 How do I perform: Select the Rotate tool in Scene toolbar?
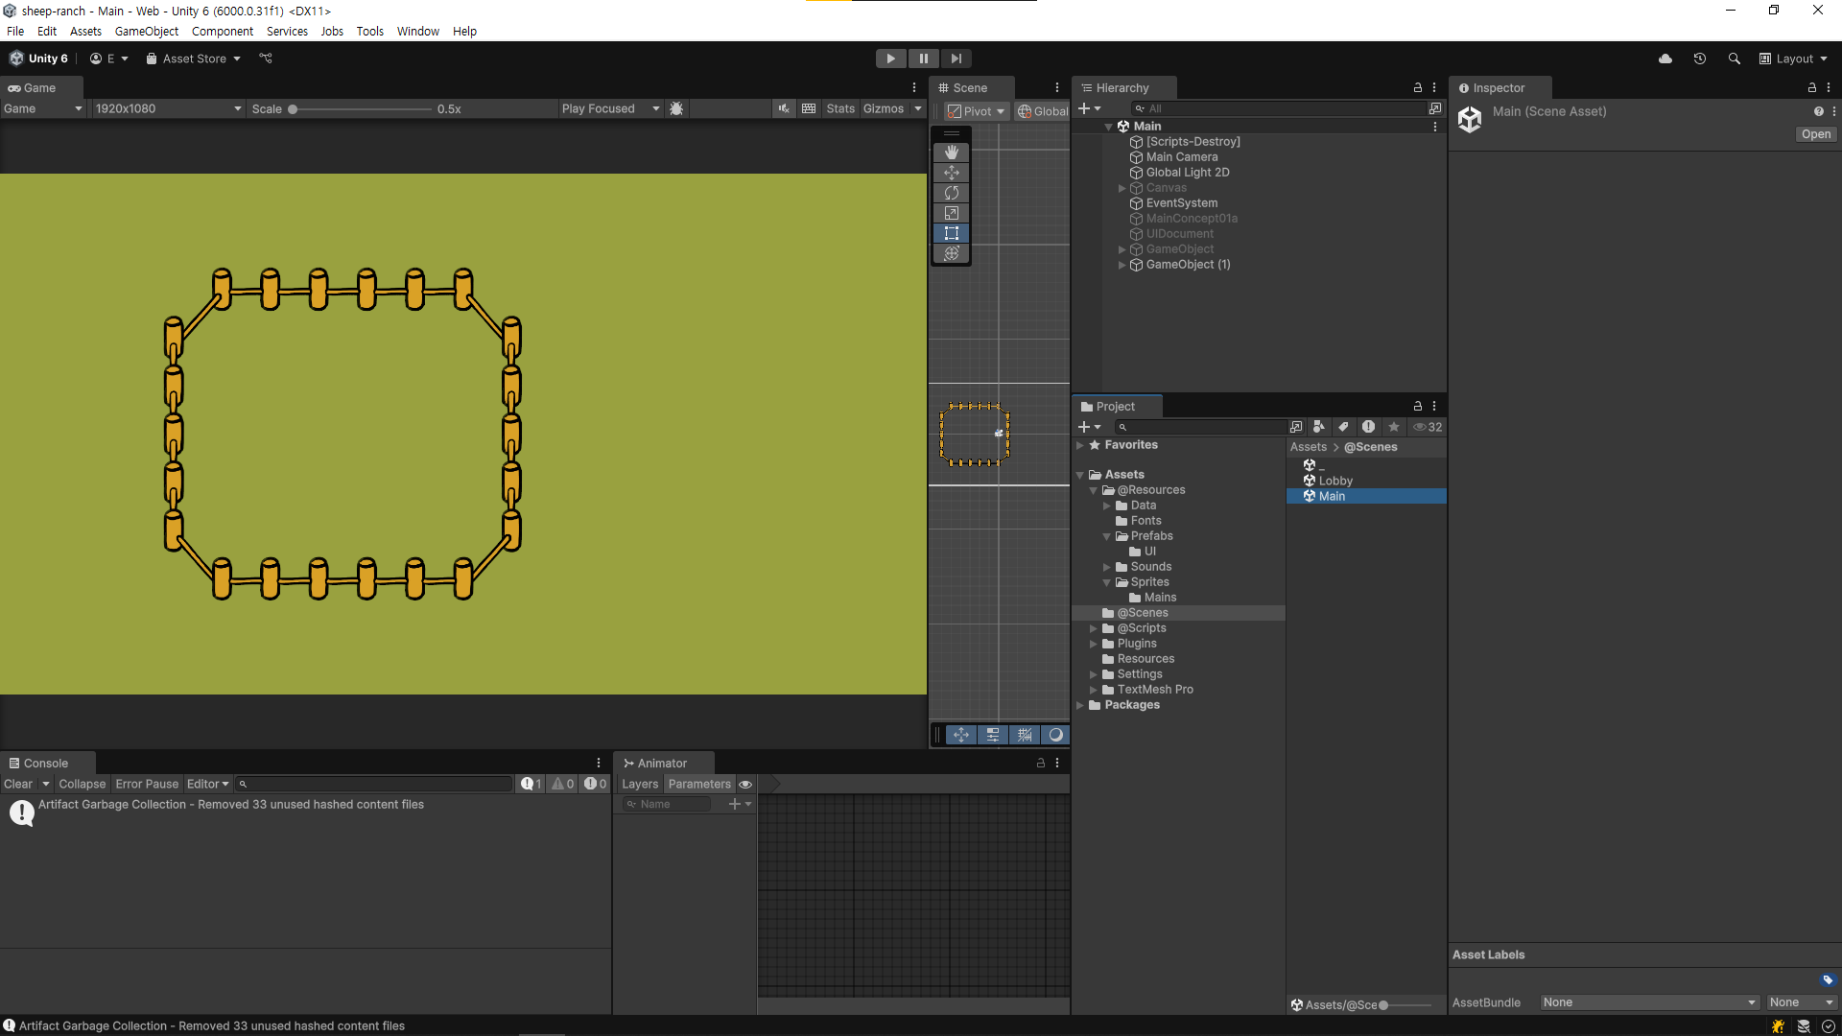coord(951,193)
